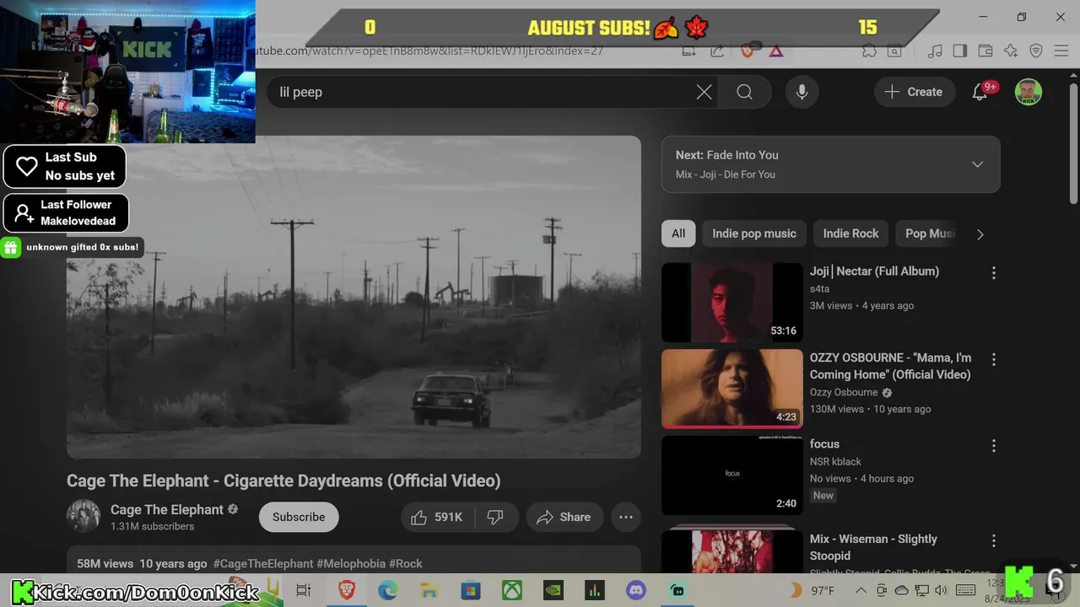
Task: Open more actions beside Share button
Action: (x=626, y=517)
